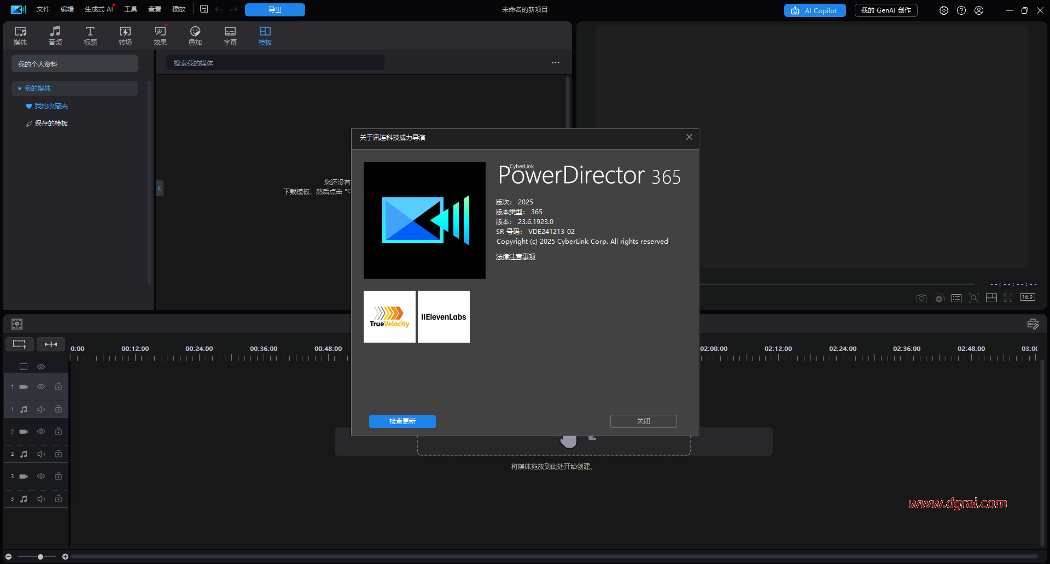Click the 关闭 button in dialog
This screenshot has height=564, width=1050.
coord(644,421)
